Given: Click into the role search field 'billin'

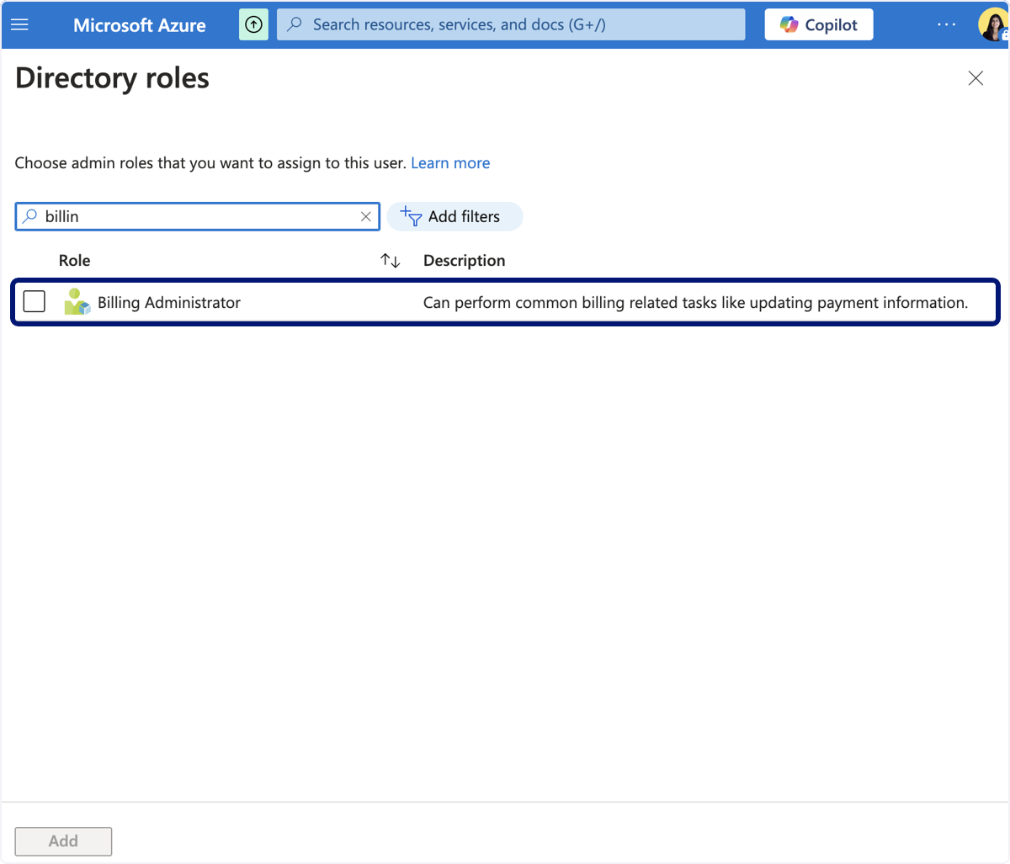Looking at the screenshot, I should click(x=198, y=216).
